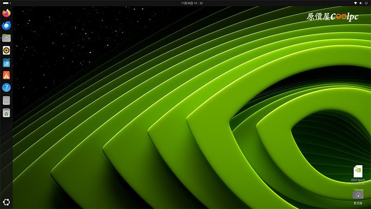Launch the orange App Center icon
Image resolution: width=371 pixels, height=209 pixels.
[x=6, y=75]
